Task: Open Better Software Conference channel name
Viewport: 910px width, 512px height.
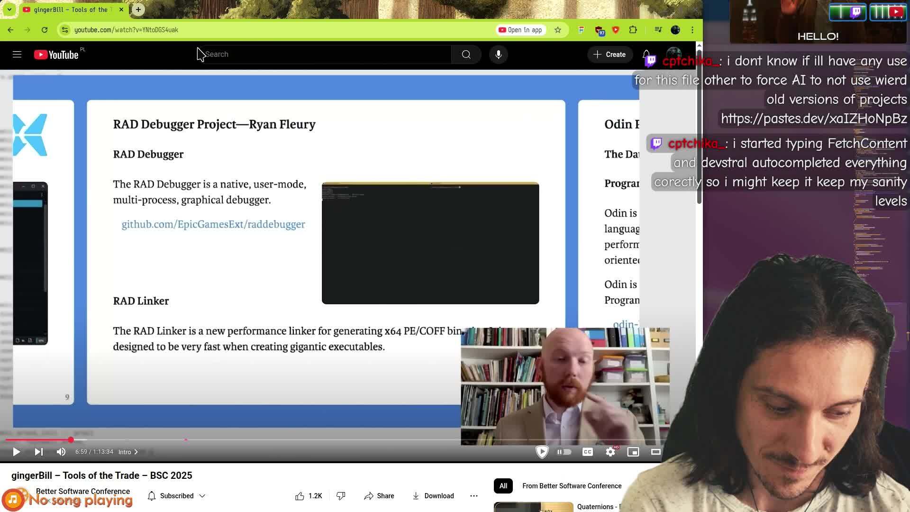Action: point(83,491)
